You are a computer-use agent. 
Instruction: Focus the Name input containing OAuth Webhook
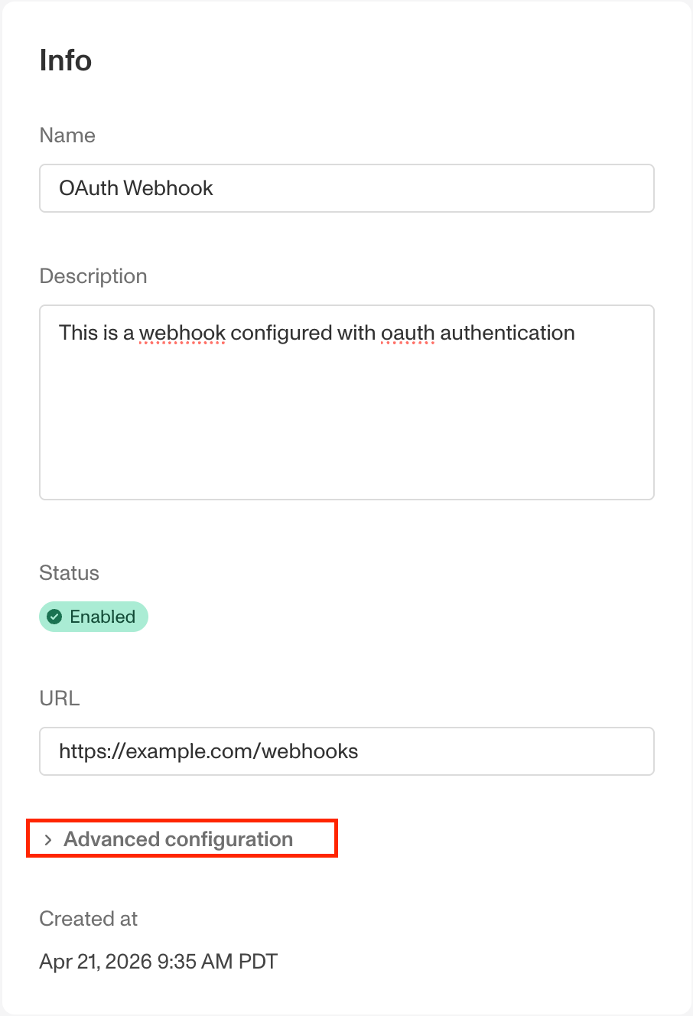tap(346, 188)
